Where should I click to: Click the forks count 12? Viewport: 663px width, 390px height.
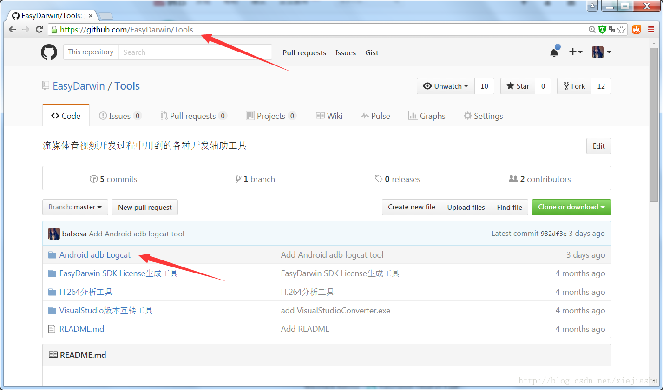click(x=601, y=86)
